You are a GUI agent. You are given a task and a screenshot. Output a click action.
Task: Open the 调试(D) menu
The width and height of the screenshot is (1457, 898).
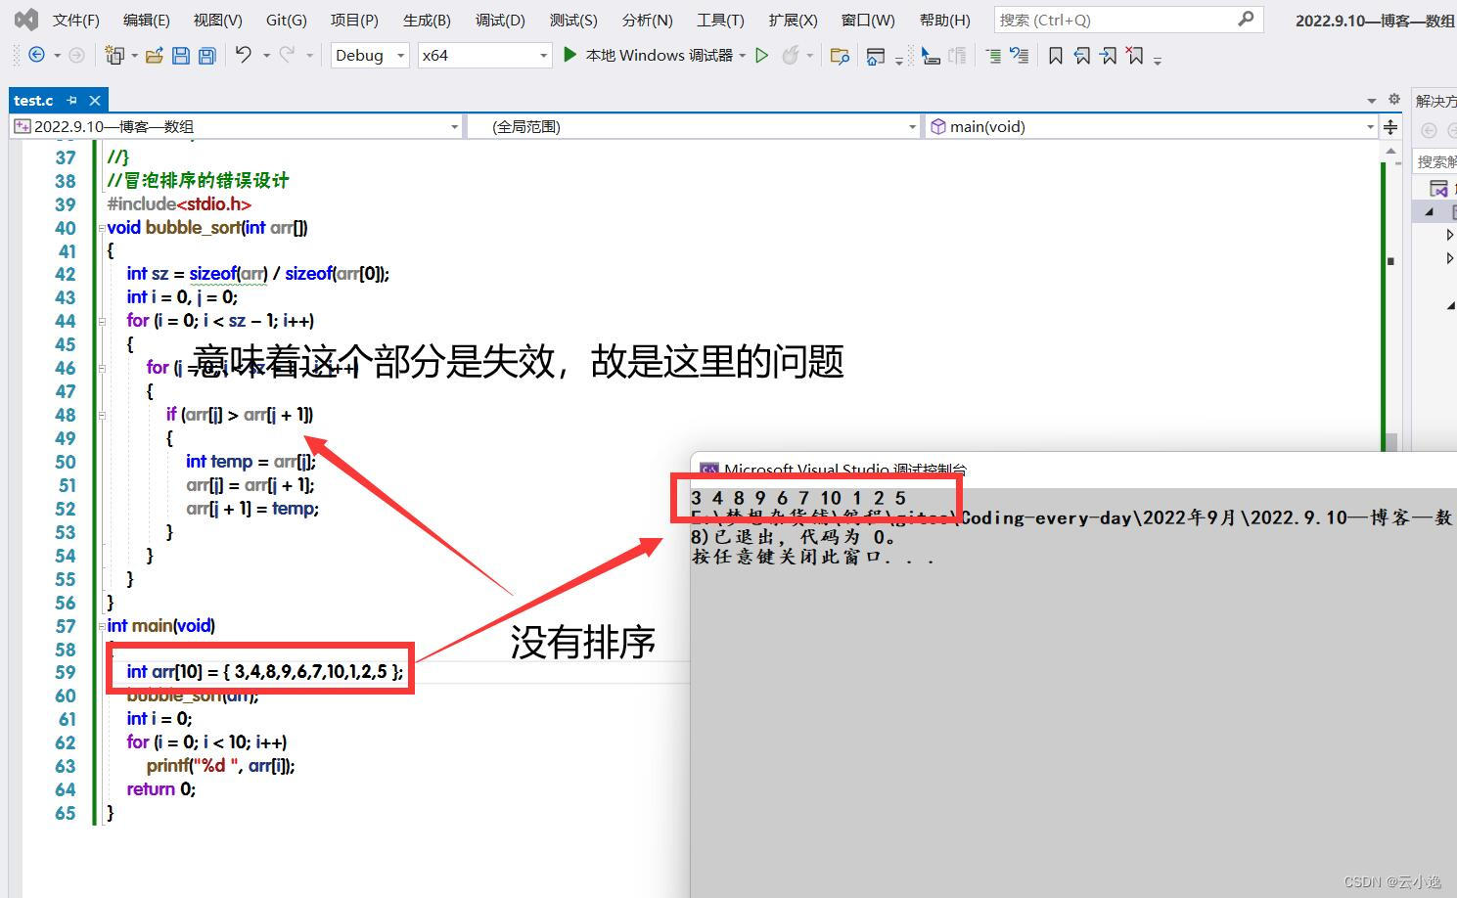pyautogui.click(x=500, y=20)
